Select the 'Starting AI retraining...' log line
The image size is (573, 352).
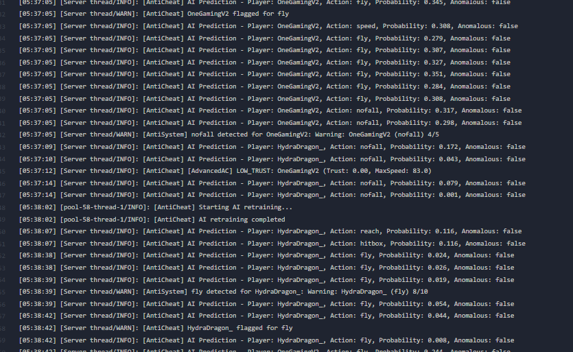pyautogui.click(x=156, y=207)
